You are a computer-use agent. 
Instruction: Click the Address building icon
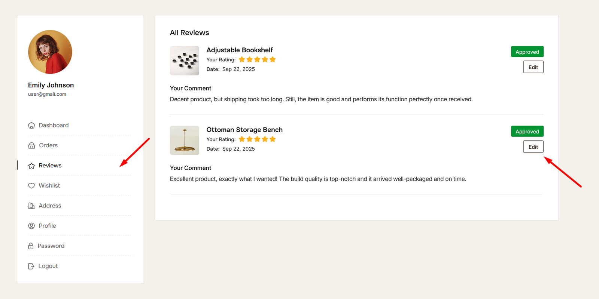pos(31,206)
